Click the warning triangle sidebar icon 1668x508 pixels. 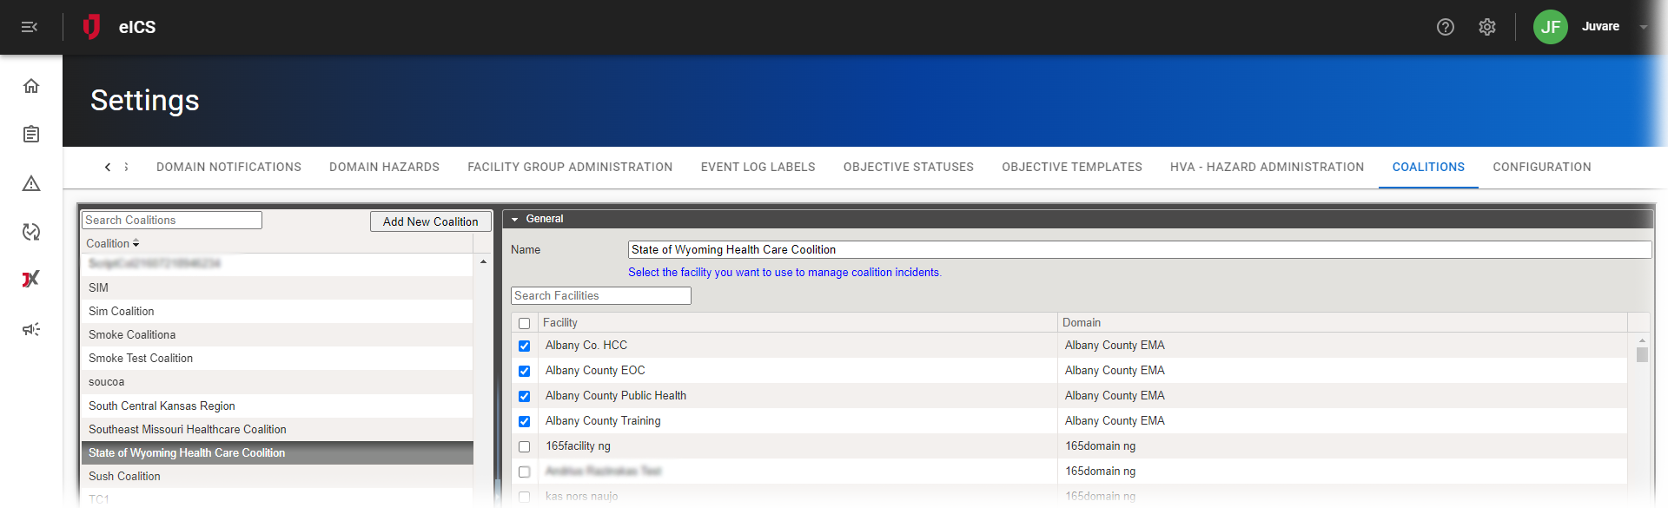coord(31,183)
